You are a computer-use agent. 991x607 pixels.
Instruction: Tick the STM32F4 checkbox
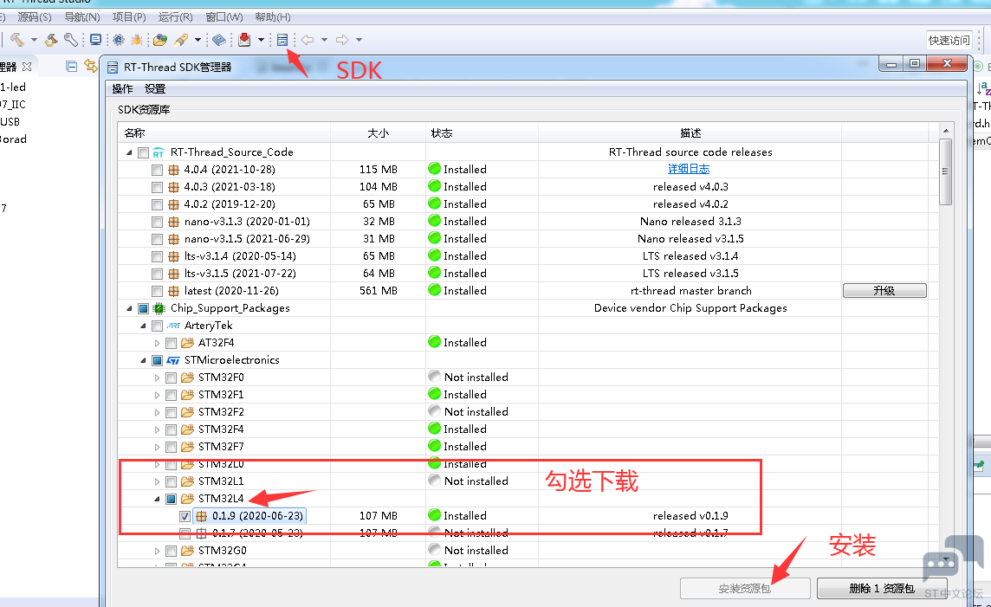(171, 430)
